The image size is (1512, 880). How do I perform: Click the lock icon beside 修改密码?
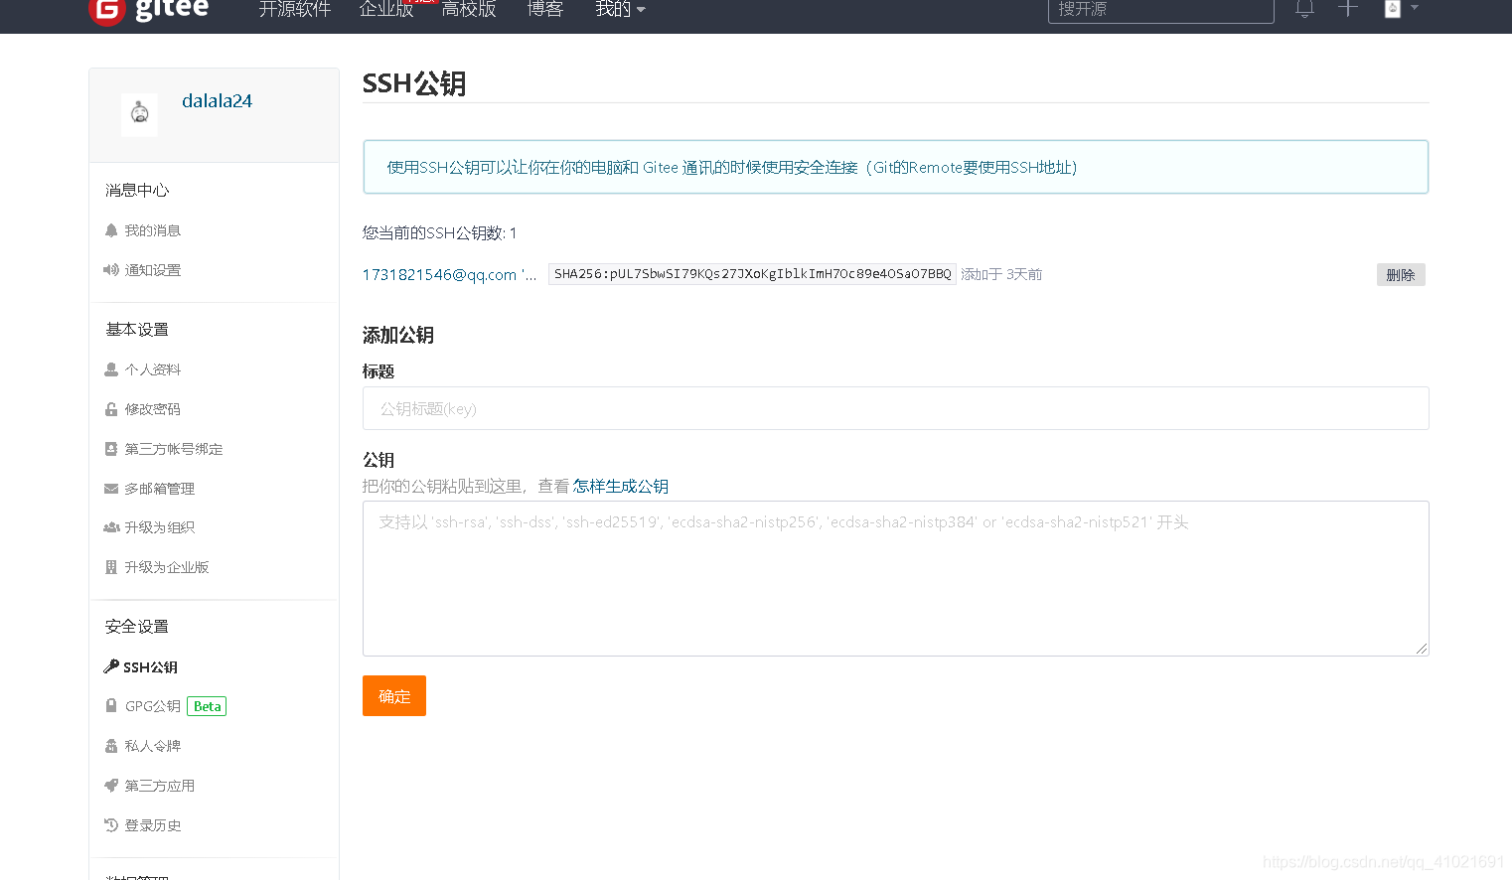(x=111, y=408)
